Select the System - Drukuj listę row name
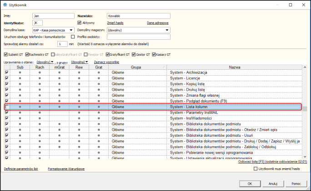Image resolution: width=311 pixels, height=191 pixels. [x=187, y=90]
